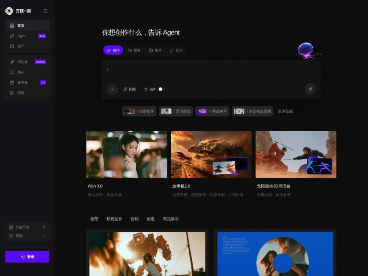Click the Wan3.0 badge next to AI生成
This screenshot has height=276, width=368.
[x=40, y=62]
